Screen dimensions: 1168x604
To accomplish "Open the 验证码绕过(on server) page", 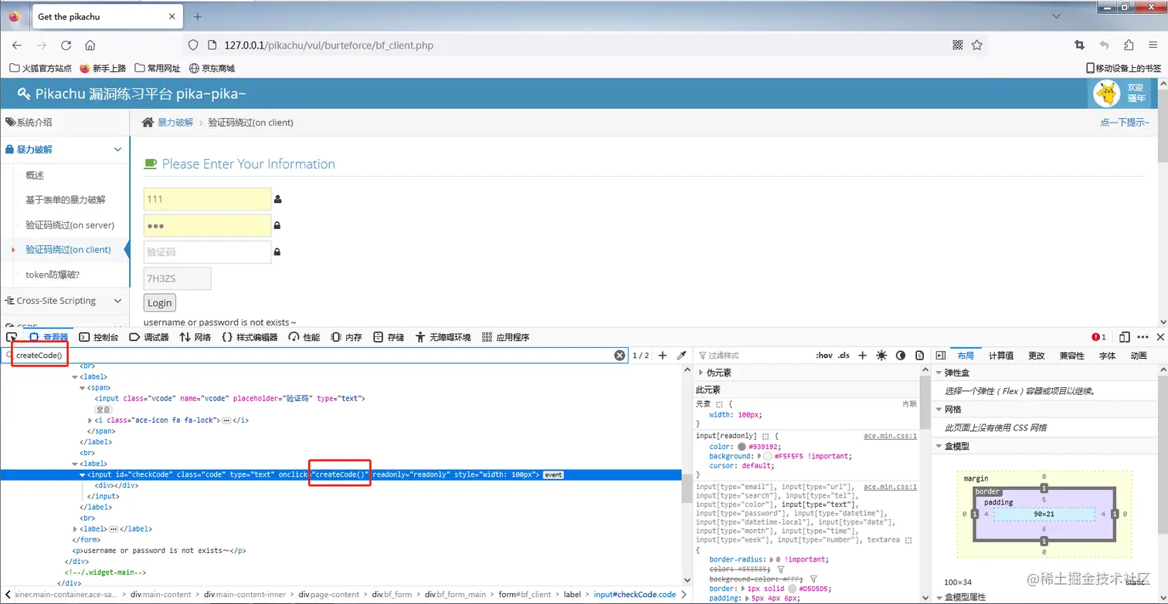I will [x=70, y=225].
